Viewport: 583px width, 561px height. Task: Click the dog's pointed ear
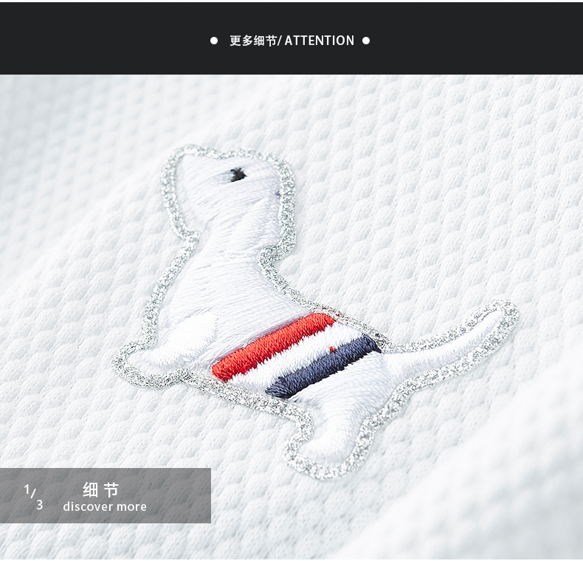[x=185, y=171]
